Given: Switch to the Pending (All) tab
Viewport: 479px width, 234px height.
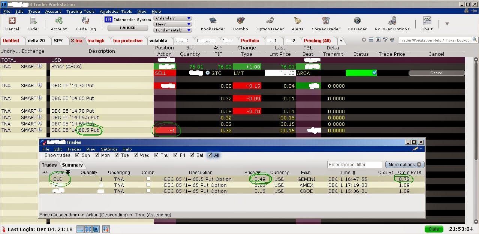Looking at the screenshot, I should [317, 41].
